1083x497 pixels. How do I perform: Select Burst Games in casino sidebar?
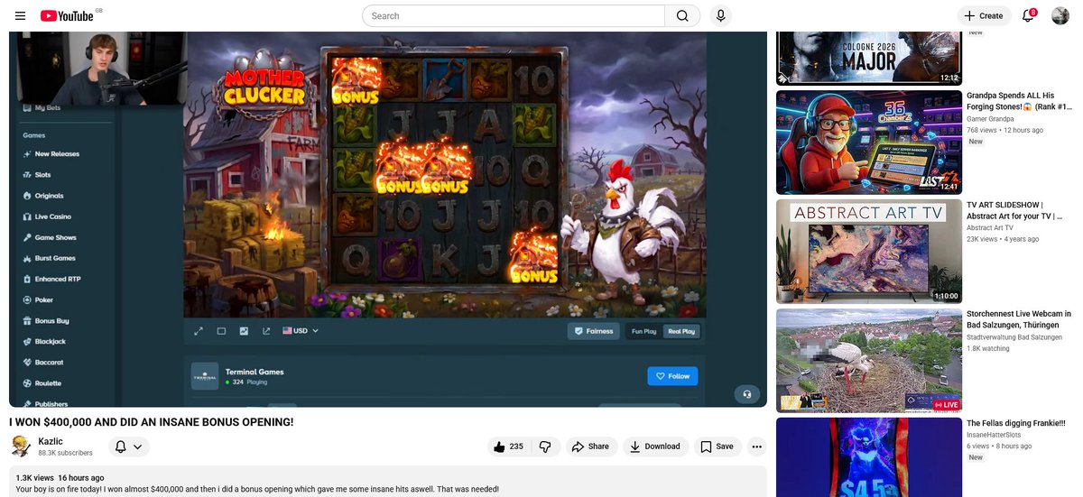[x=54, y=258]
